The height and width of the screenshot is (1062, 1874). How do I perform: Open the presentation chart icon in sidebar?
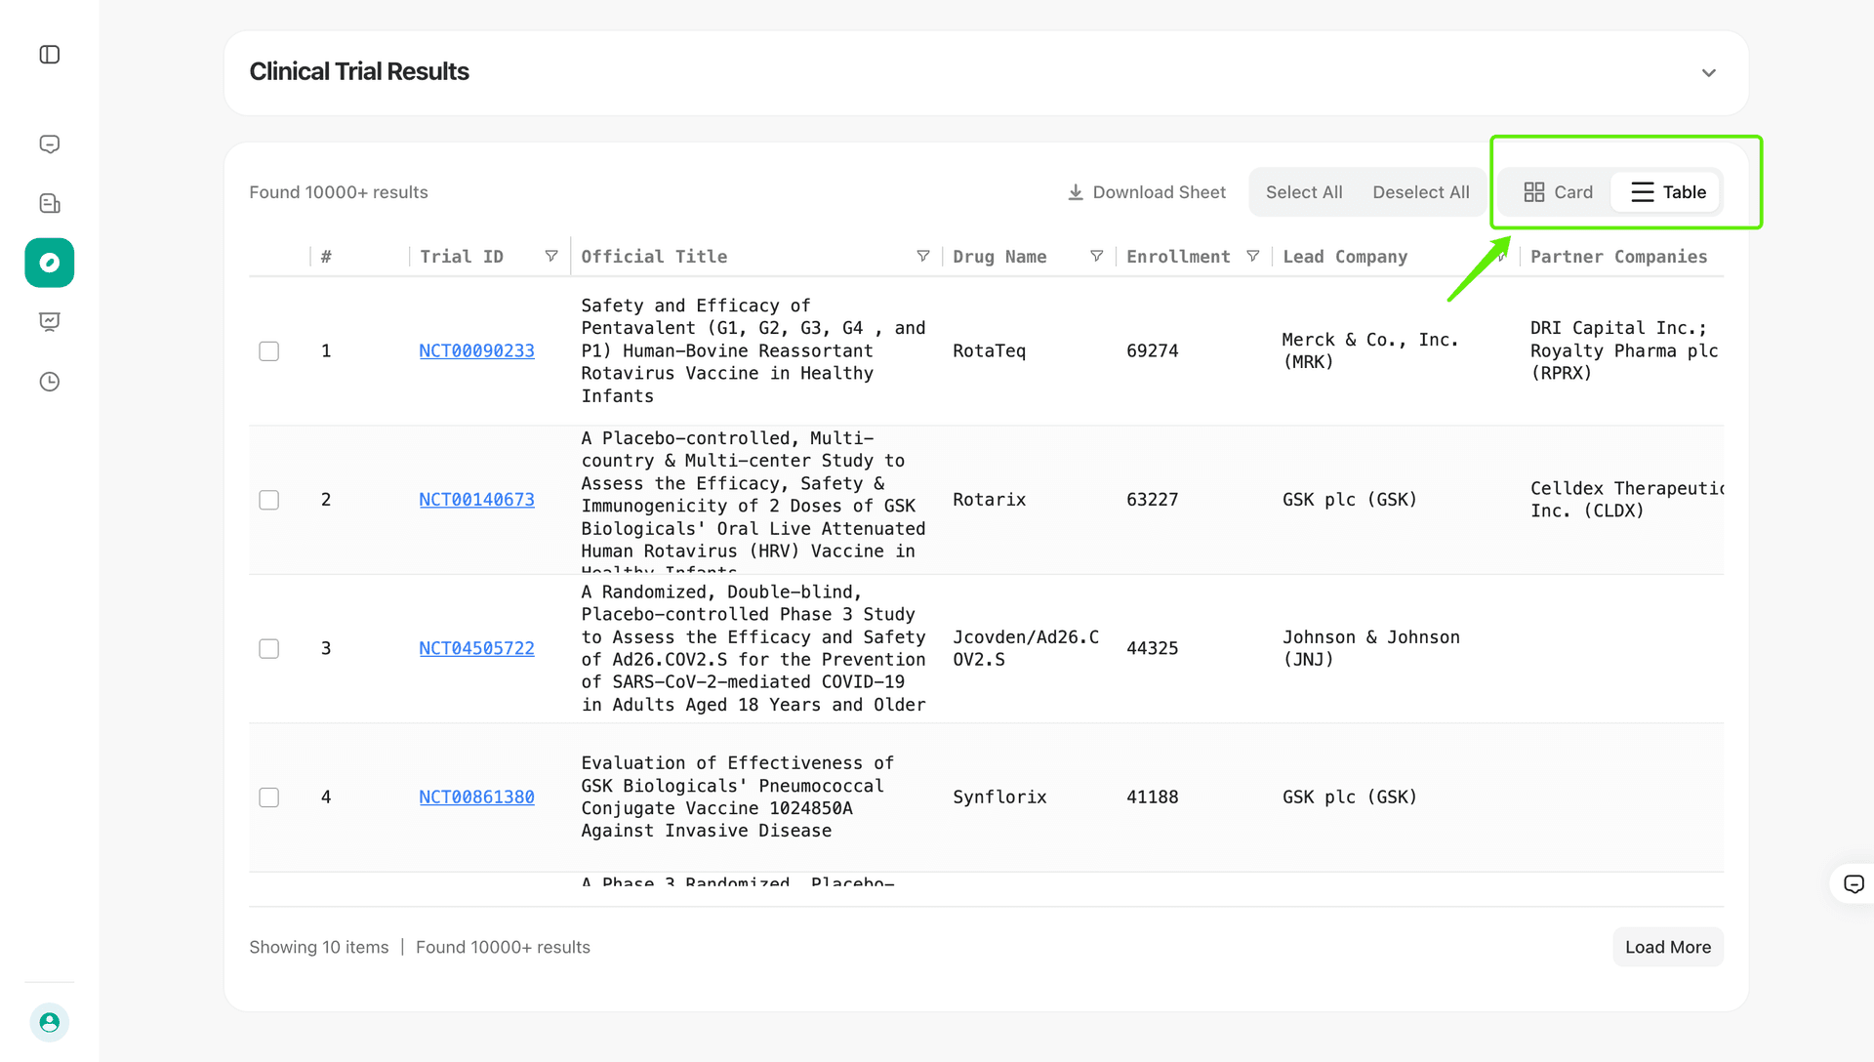[x=50, y=322]
